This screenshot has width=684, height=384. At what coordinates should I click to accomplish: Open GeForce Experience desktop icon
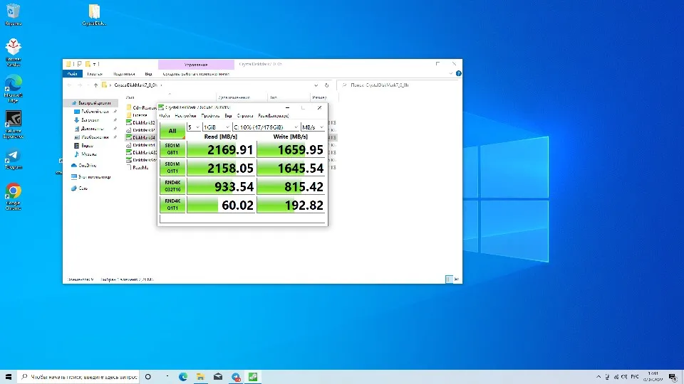click(x=13, y=119)
